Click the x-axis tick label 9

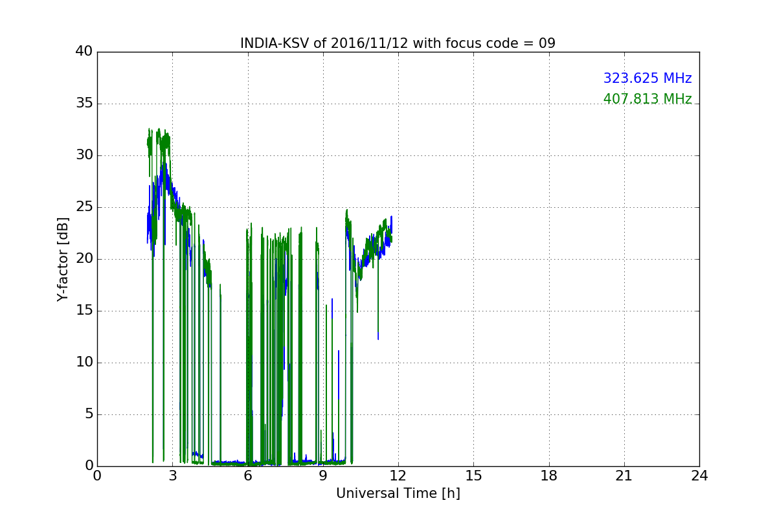(323, 475)
